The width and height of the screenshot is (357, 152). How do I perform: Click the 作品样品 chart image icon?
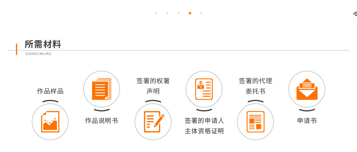tap(50, 122)
